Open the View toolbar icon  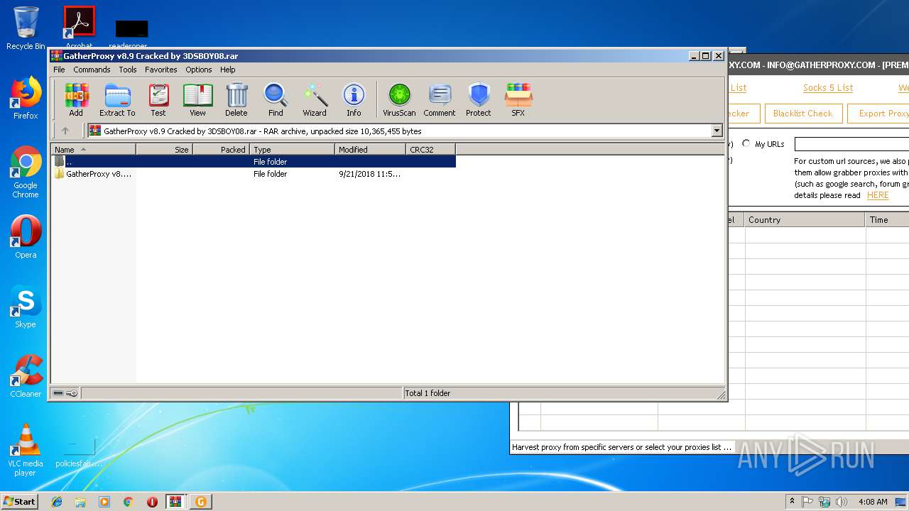[197, 99]
